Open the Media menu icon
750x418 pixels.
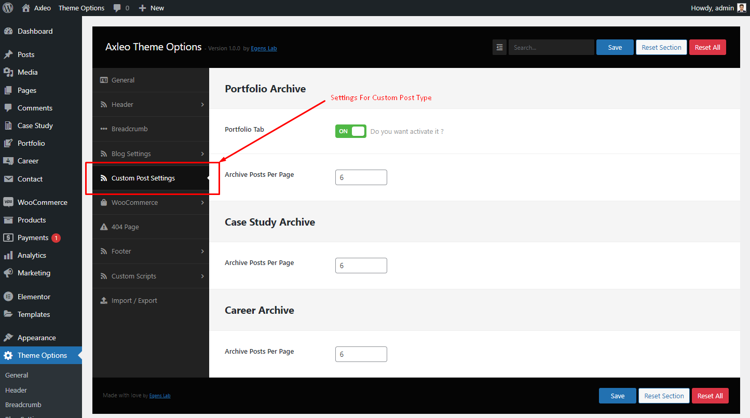[x=8, y=72]
